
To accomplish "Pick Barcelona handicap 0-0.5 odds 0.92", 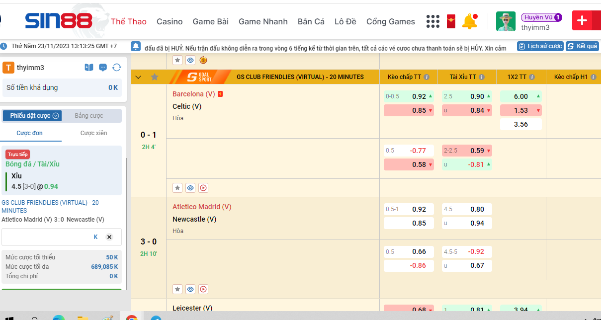I will [x=409, y=96].
